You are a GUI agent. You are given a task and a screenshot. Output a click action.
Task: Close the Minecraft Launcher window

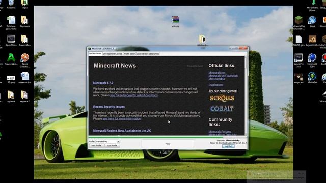coord(243,48)
